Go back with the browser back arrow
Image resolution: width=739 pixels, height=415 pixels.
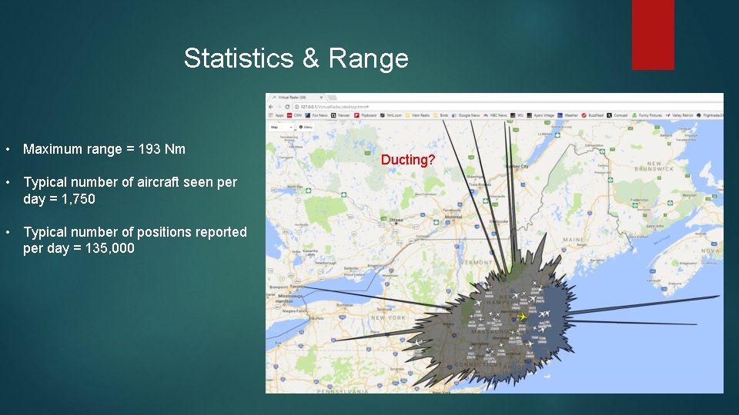coord(271,107)
